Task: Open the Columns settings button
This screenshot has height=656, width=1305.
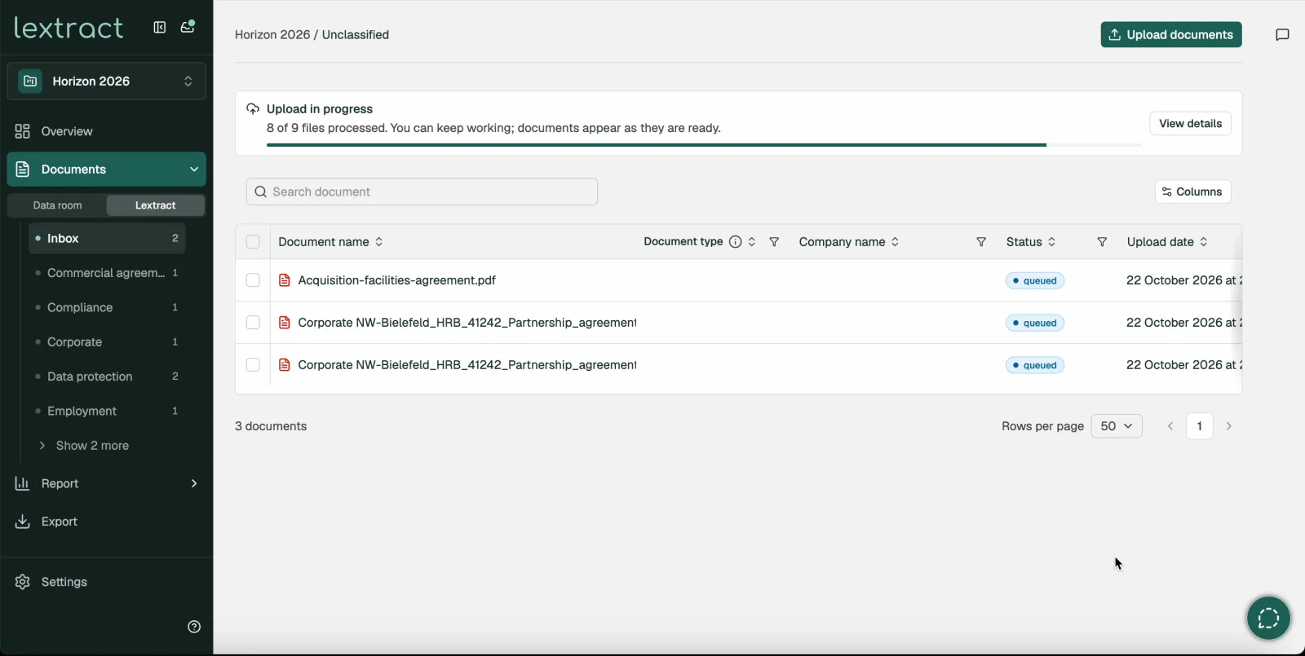Action: 1192,192
